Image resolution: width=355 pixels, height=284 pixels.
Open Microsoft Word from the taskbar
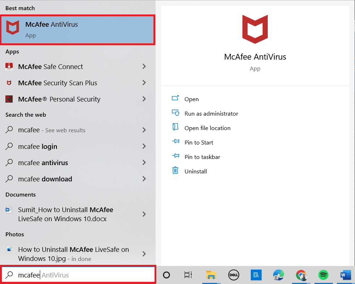346,275
